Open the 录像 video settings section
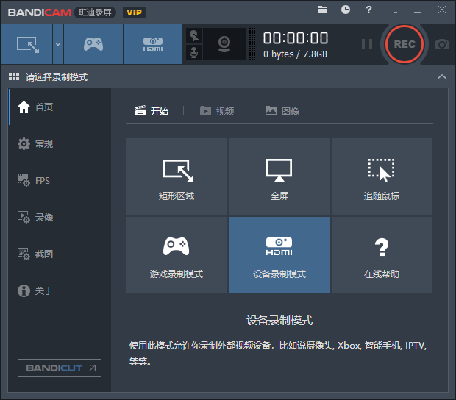This screenshot has height=400, width=456. 60,217
